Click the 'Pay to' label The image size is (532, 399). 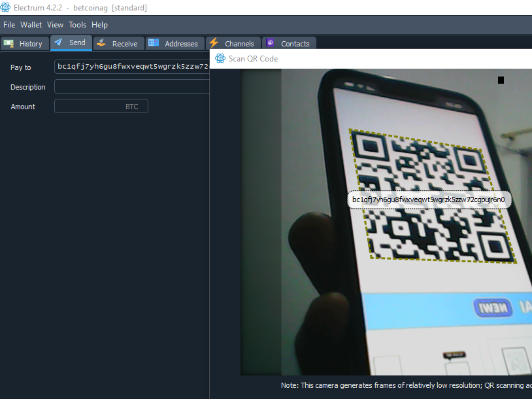(x=21, y=67)
